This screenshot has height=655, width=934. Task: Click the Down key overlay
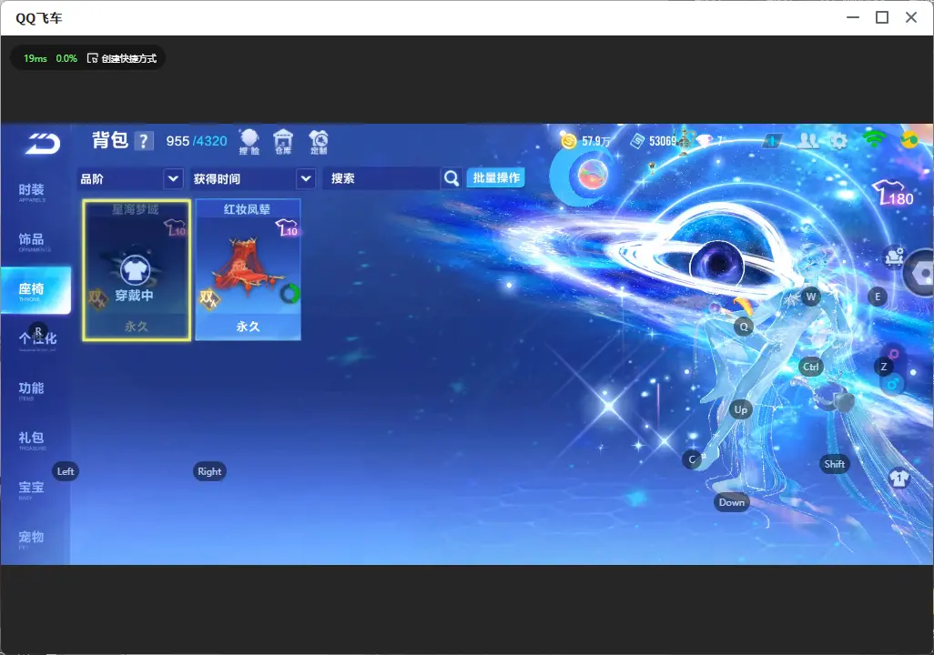coord(732,502)
